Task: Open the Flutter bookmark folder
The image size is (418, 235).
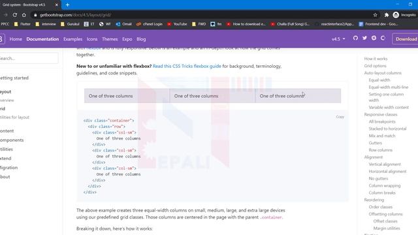Action: click(x=22, y=24)
